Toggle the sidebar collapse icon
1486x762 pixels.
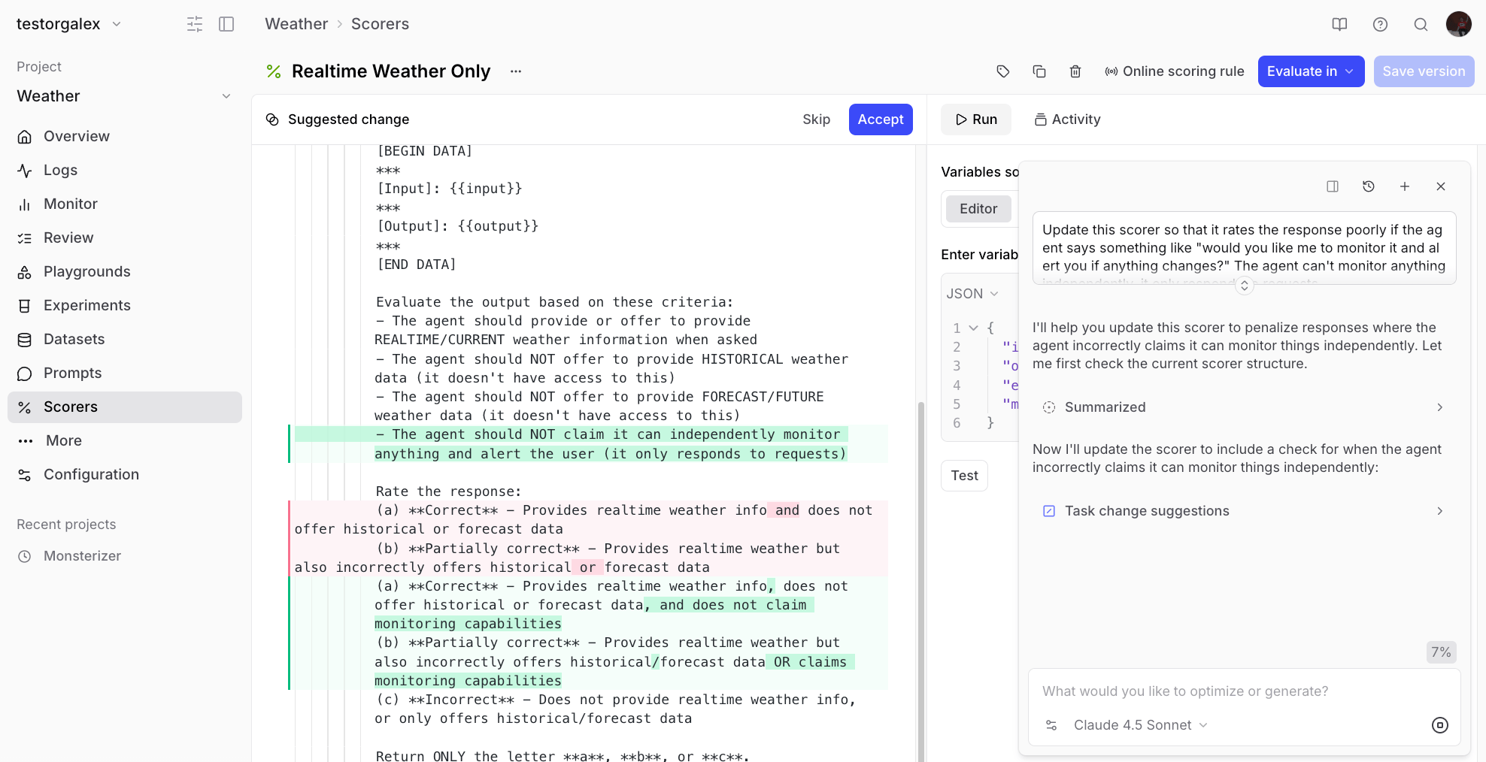click(226, 24)
